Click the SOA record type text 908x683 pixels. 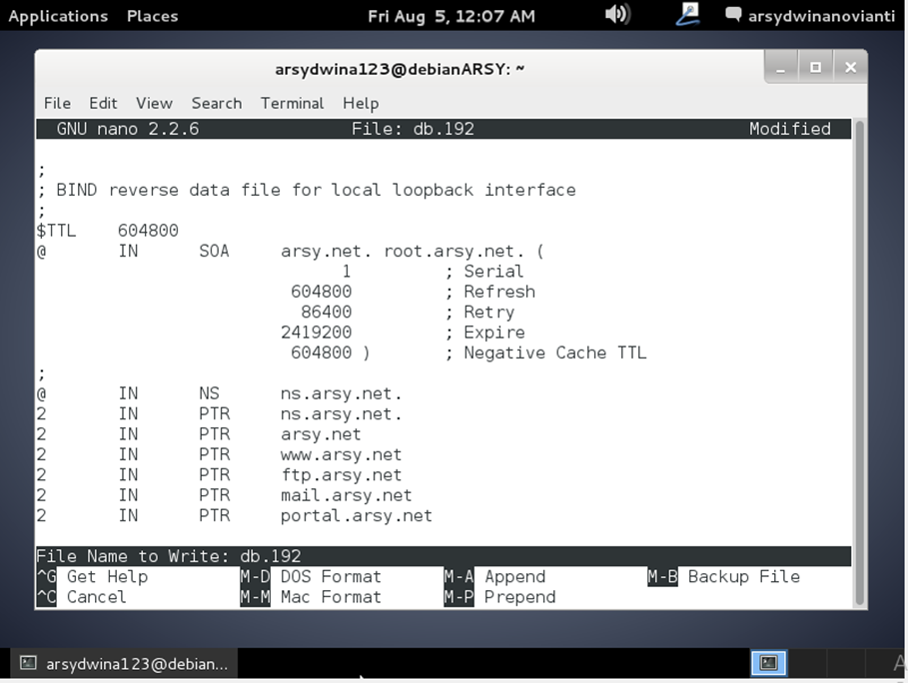tap(214, 251)
